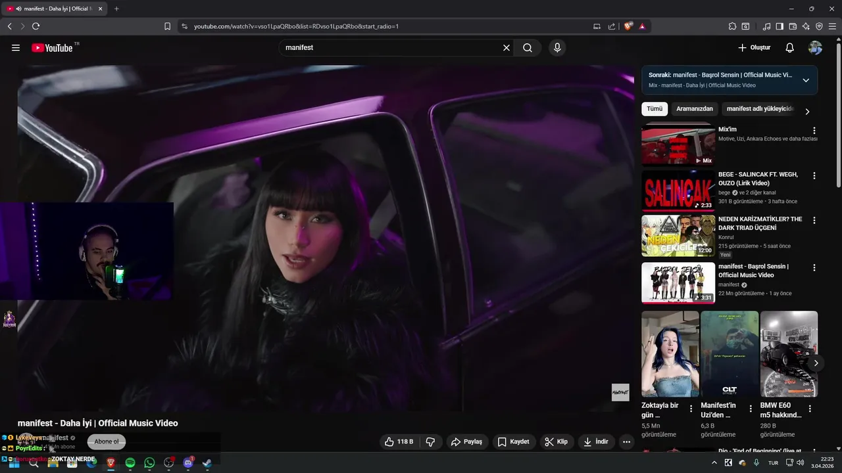Open more actions three-dot menu under video
This screenshot has height=473, width=842.
626,442
